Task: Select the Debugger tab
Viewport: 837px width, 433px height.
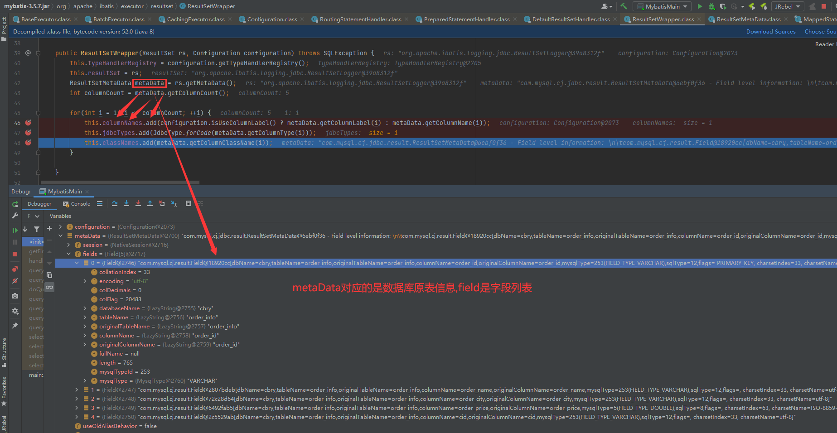Action: [39, 204]
